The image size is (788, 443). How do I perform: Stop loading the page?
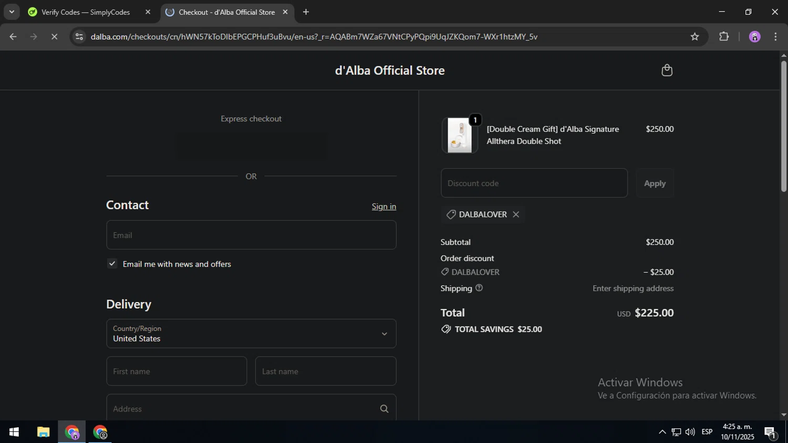[x=54, y=37]
